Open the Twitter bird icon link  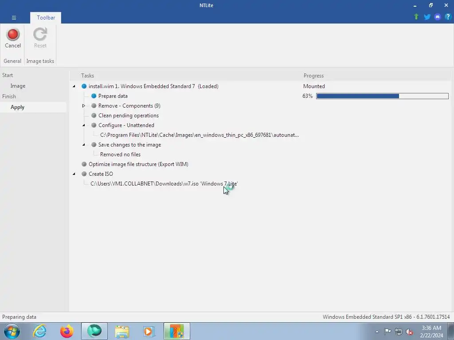coord(427,17)
